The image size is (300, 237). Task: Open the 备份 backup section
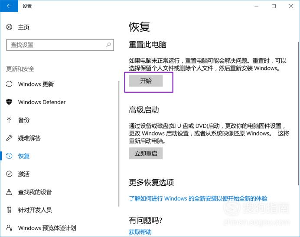(x=24, y=120)
